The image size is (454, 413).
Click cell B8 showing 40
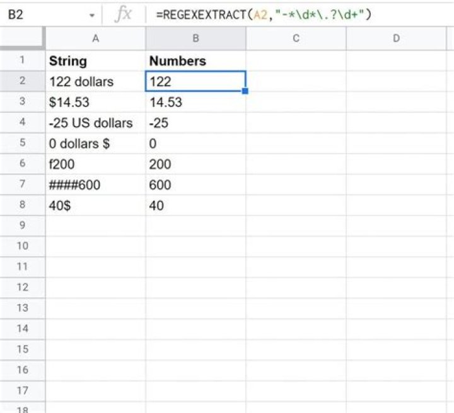[x=195, y=205]
